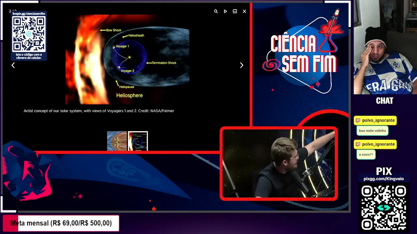The height and width of the screenshot is (234, 417).
Task: Click the 'Voyager 1' label in diagram
Action: pos(122,46)
